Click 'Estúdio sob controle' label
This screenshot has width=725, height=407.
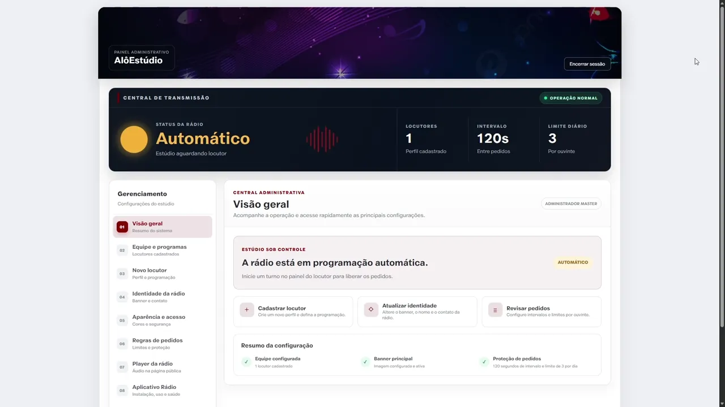click(x=274, y=249)
